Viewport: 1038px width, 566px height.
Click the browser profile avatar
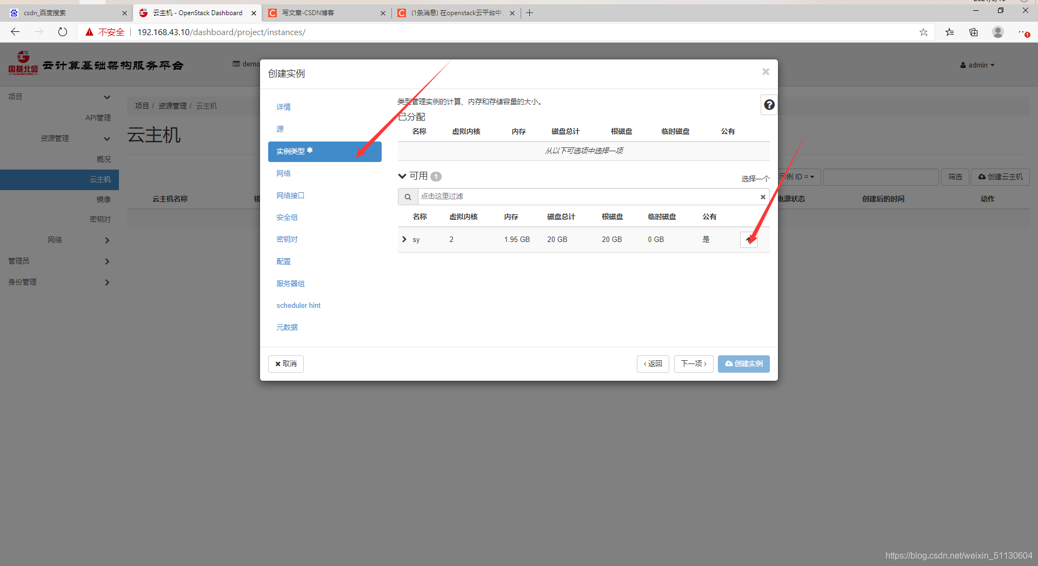tap(998, 32)
